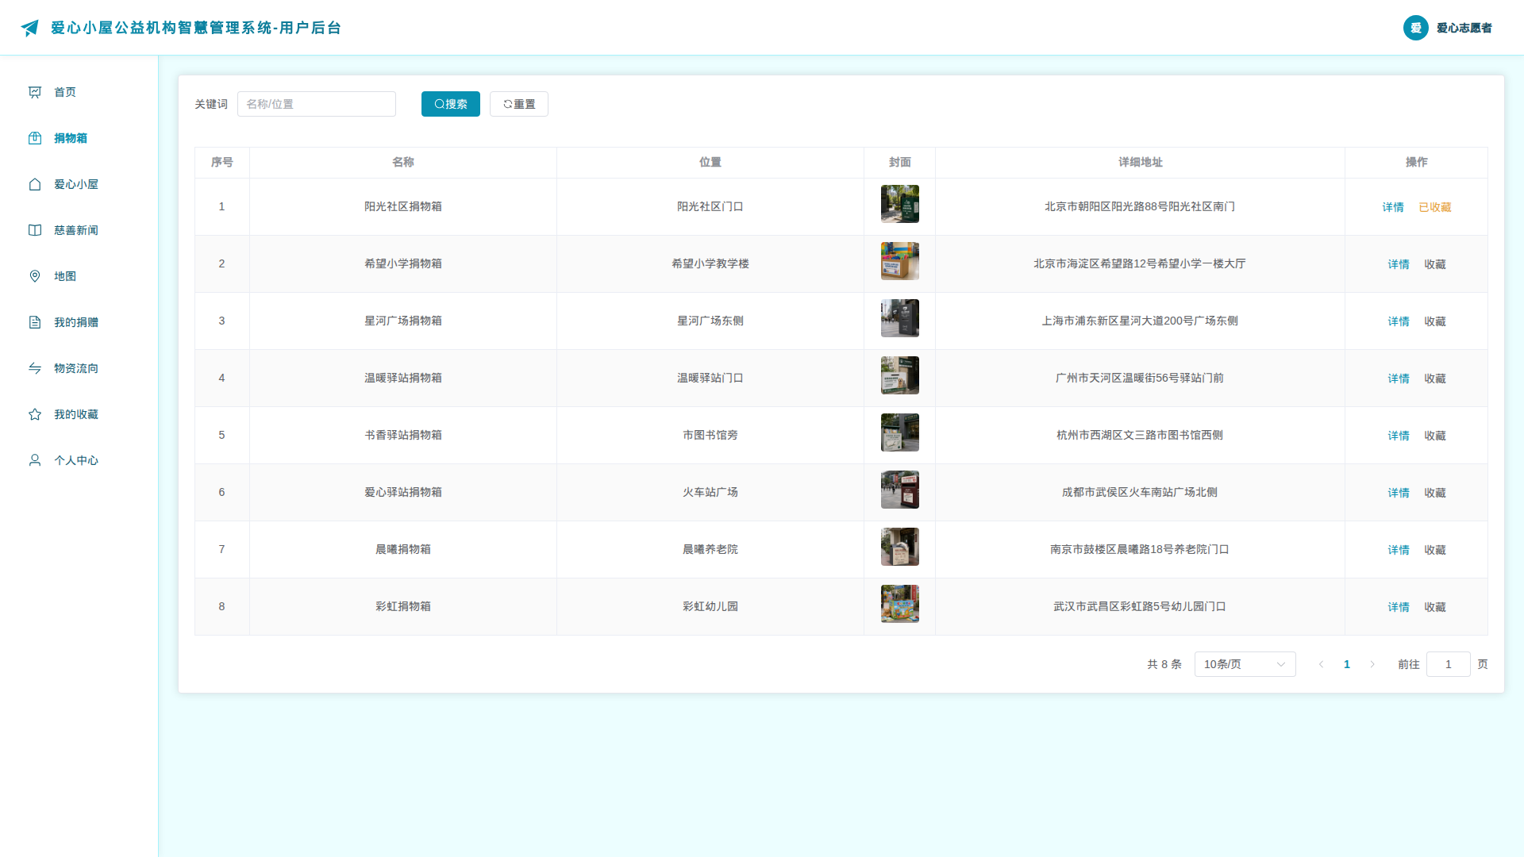Open the 首页 menu item
This screenshot has width=1524, height=857.
[x=79, y=92]
